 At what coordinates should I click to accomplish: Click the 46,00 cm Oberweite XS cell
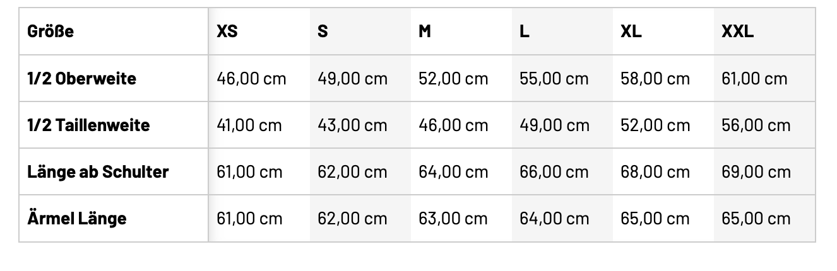251,79
